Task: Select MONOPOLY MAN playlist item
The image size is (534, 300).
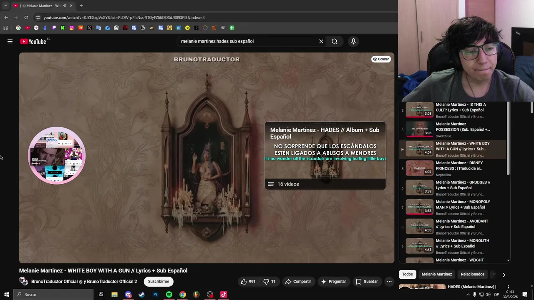Action: [453, 207]
